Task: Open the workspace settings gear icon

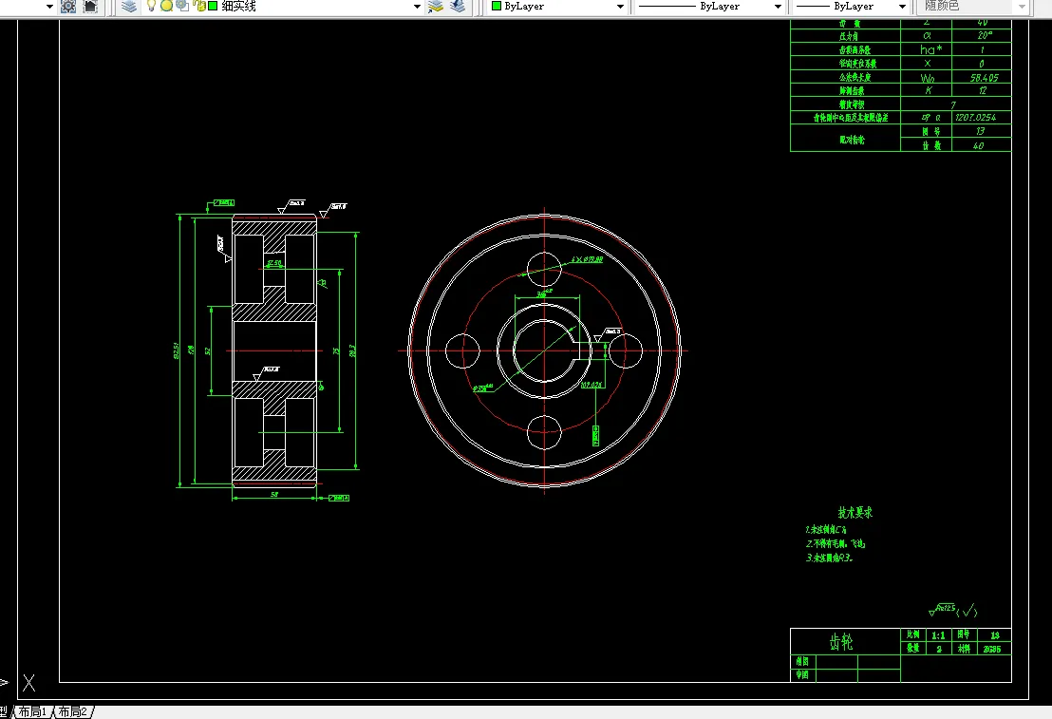Action: coord(68,6)
